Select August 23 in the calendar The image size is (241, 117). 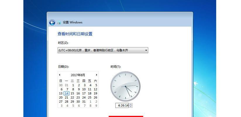78,97
